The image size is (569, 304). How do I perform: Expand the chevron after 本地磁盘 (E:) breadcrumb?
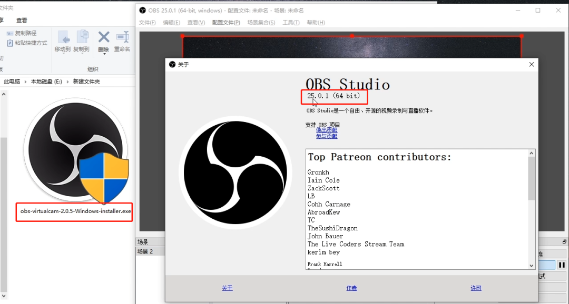(x=68, y=82)
